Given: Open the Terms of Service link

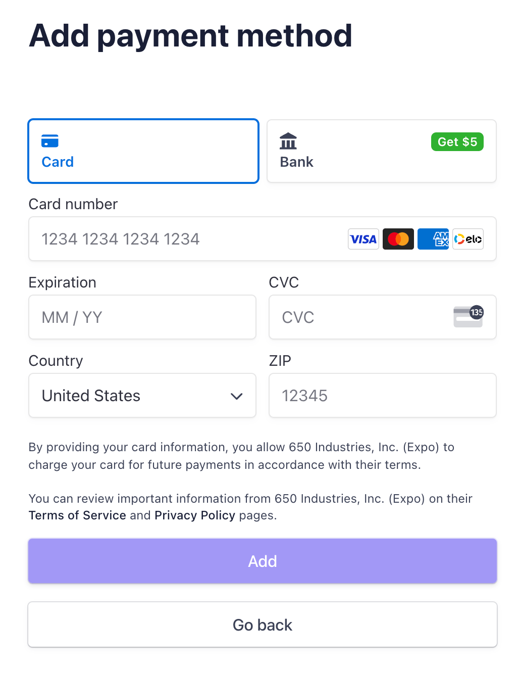Looking at the screenshot, I should tap(77, 515).
